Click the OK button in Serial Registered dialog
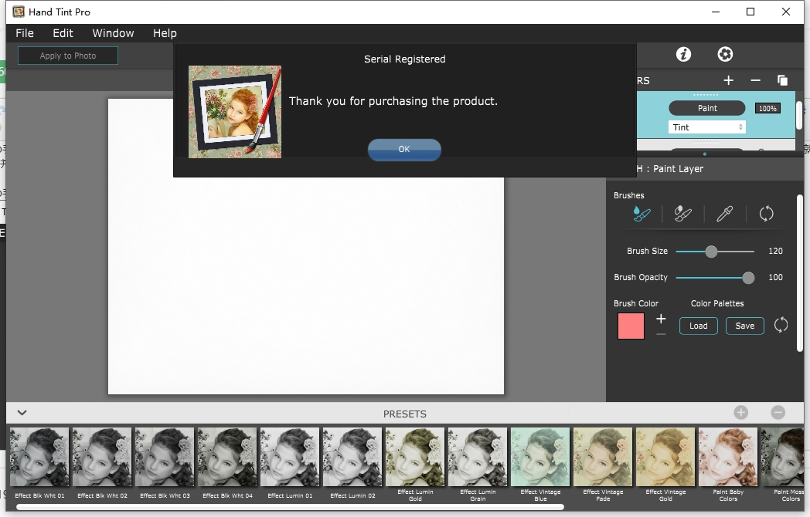Screen dimensions: 810x517 (404, 149)
